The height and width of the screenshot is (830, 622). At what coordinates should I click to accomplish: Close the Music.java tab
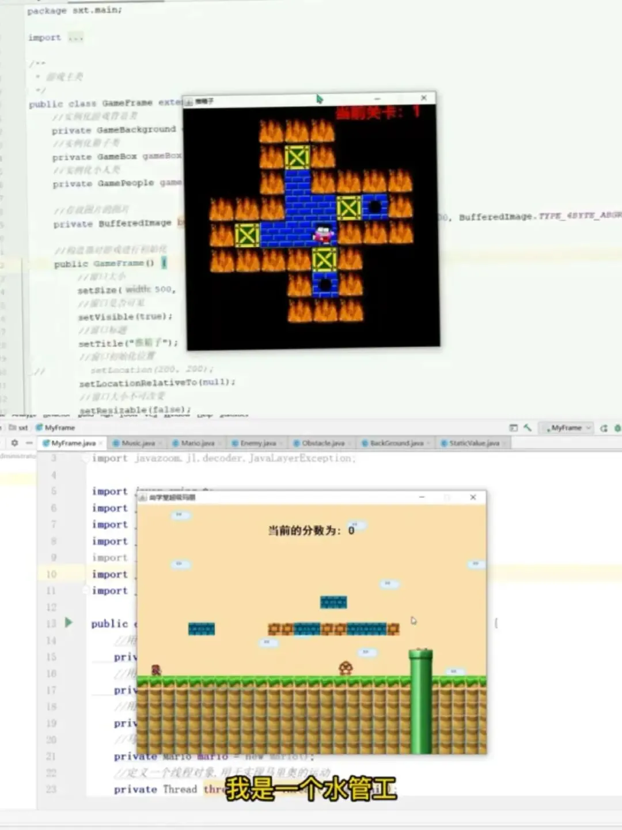tap(160, 443)
